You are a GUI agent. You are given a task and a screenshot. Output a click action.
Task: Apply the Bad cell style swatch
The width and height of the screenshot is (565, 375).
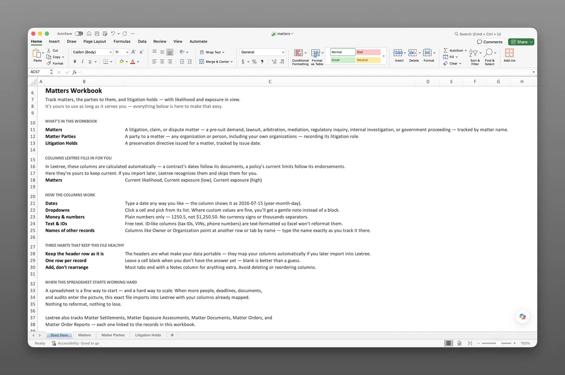pyautogui.click(x=368, y=52)
